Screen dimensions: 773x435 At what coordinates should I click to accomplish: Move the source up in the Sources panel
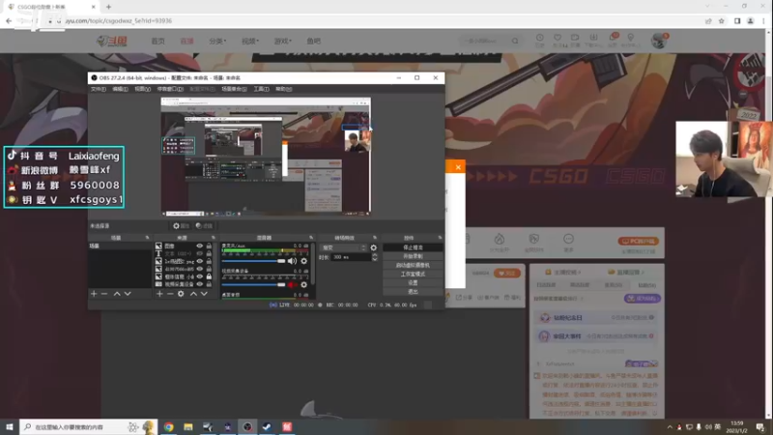click(x=194, y=294)
